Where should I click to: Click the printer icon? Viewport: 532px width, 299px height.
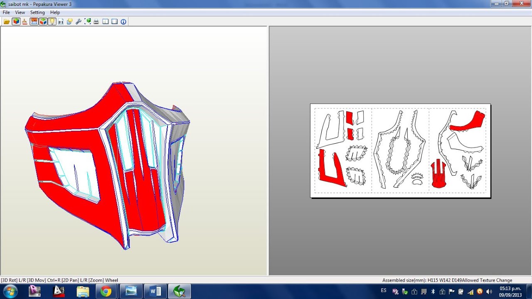[96, 22]
